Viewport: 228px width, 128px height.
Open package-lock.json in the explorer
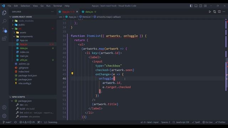point(32,76)
